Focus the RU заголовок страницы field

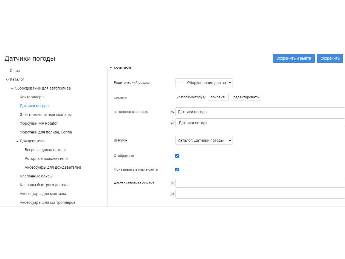(260, 112)
